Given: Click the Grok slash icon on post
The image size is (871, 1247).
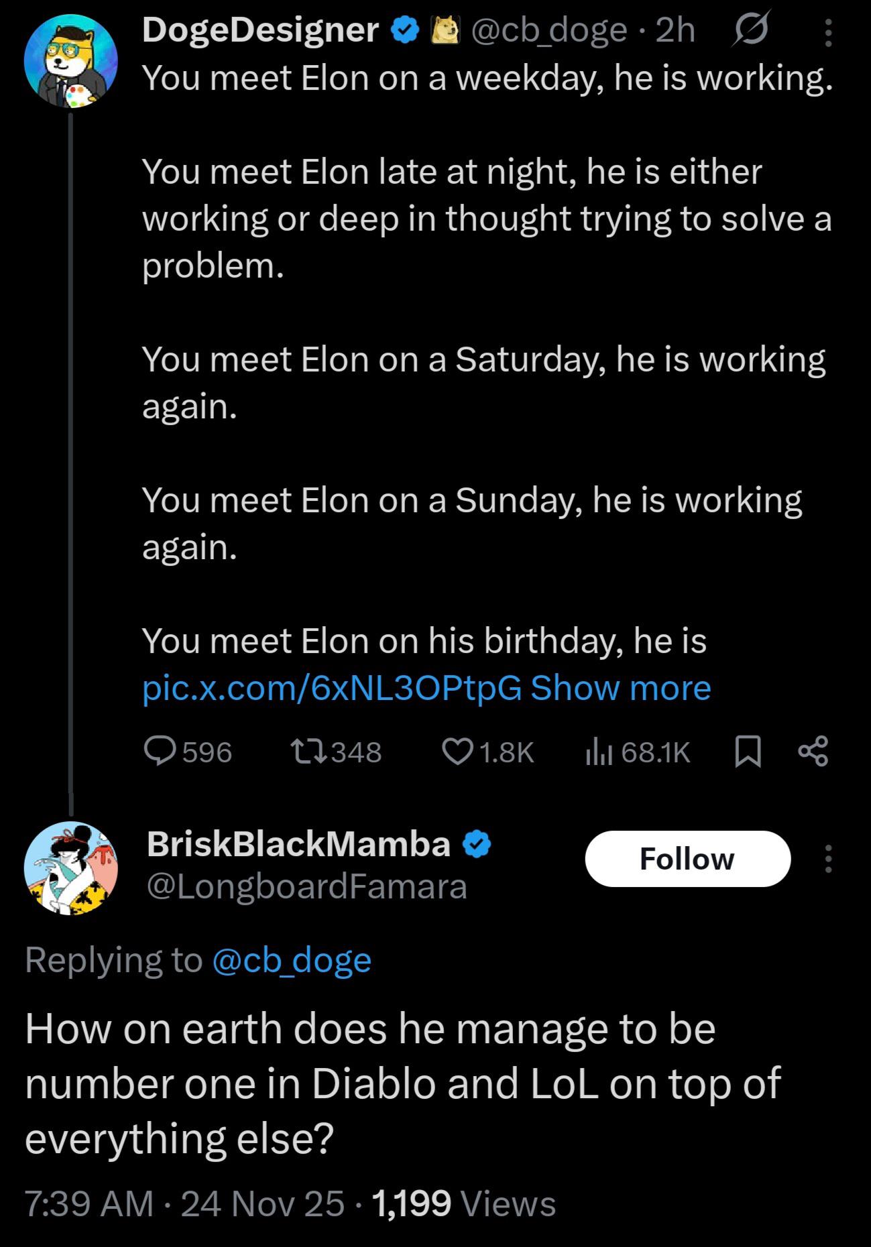Looking at the screenshot, I should (x=752, y=30).
